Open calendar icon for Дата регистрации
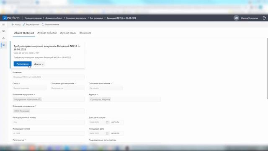268x151 pixels. (107, 122)
